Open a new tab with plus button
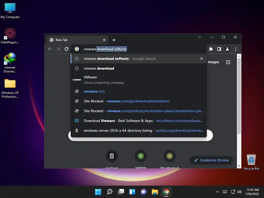 coord(114,40)
